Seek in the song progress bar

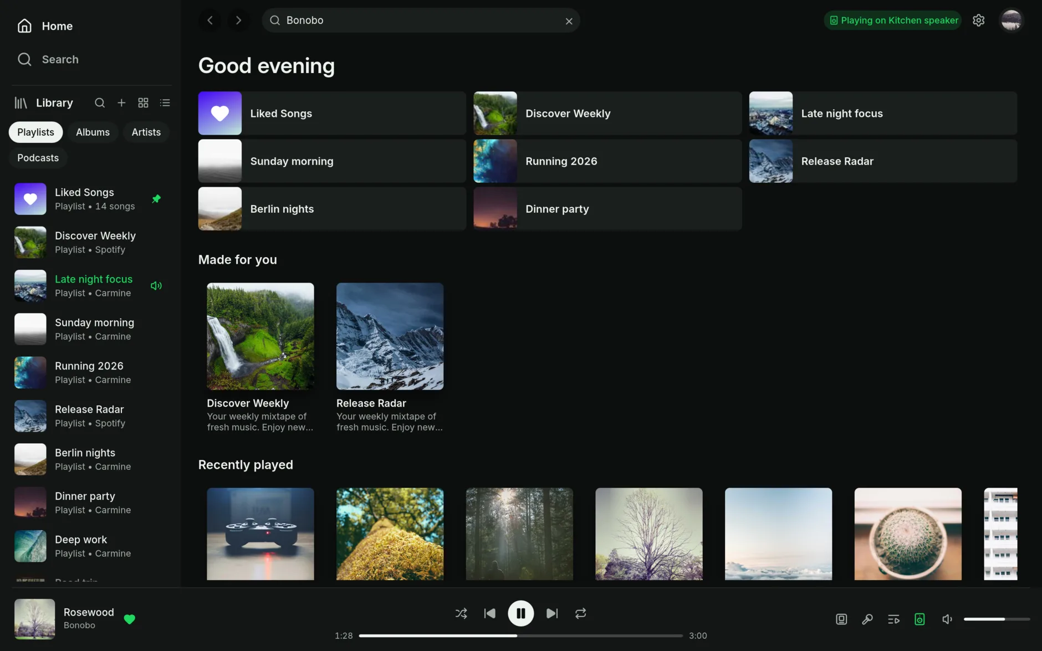pyautogui.click(x=521, y=636)
